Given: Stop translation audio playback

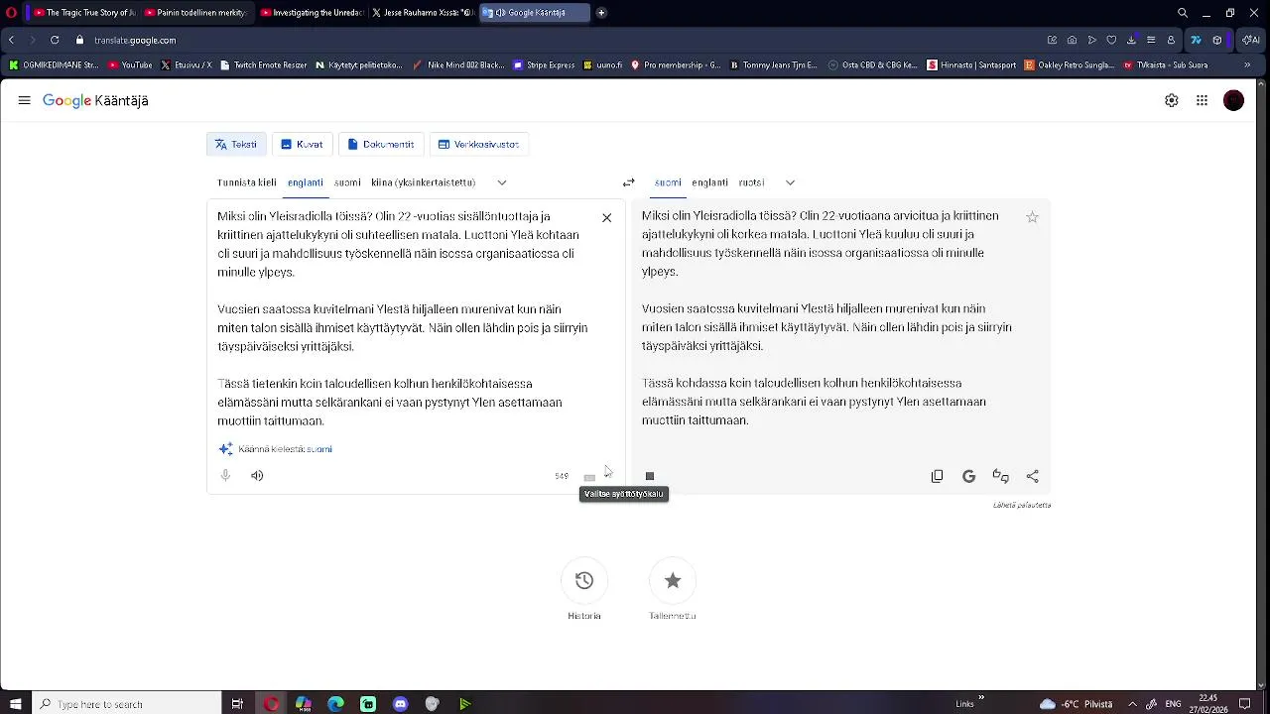Looking at the screenshot, I should tap(650, 476).
